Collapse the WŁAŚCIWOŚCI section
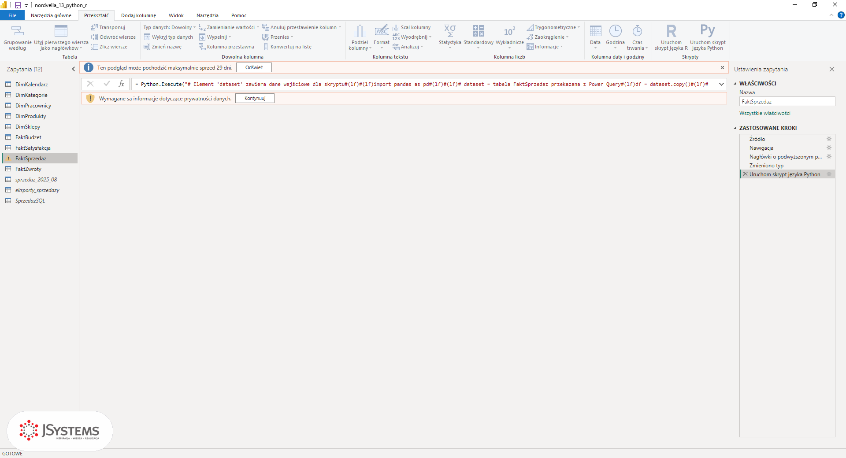Image resolution: width=846 pixels, height=458 pixels. (735, 83)
